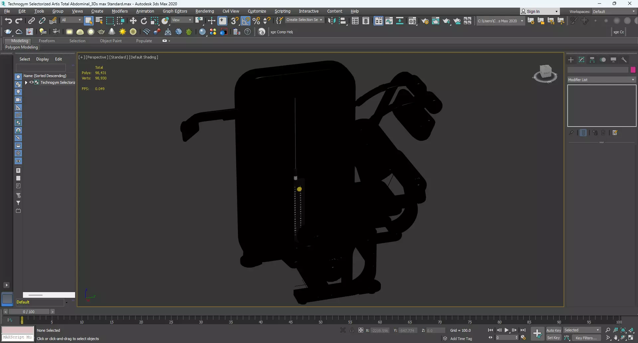The image size is (638, 343).
Task: Toggle Angle Snap
Action: pos(246,21)
